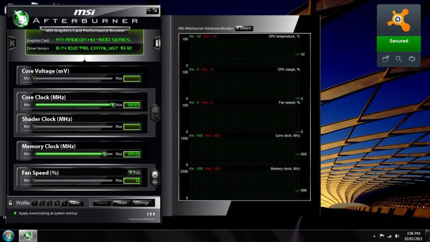Open user-defined fan settings icon
The image size is (430, 242).
click(x=155, y=177)
